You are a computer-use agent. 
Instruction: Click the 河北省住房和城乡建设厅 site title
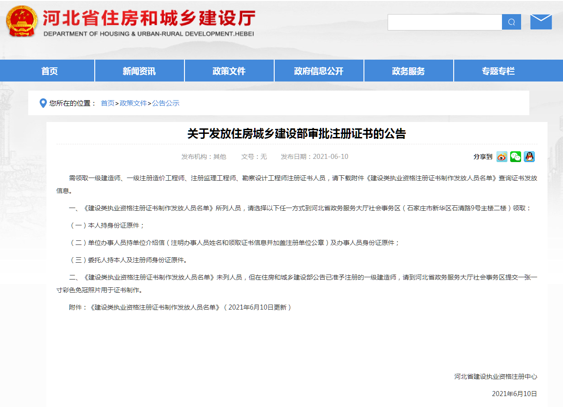pyautogui.click(x=148, y=19)
